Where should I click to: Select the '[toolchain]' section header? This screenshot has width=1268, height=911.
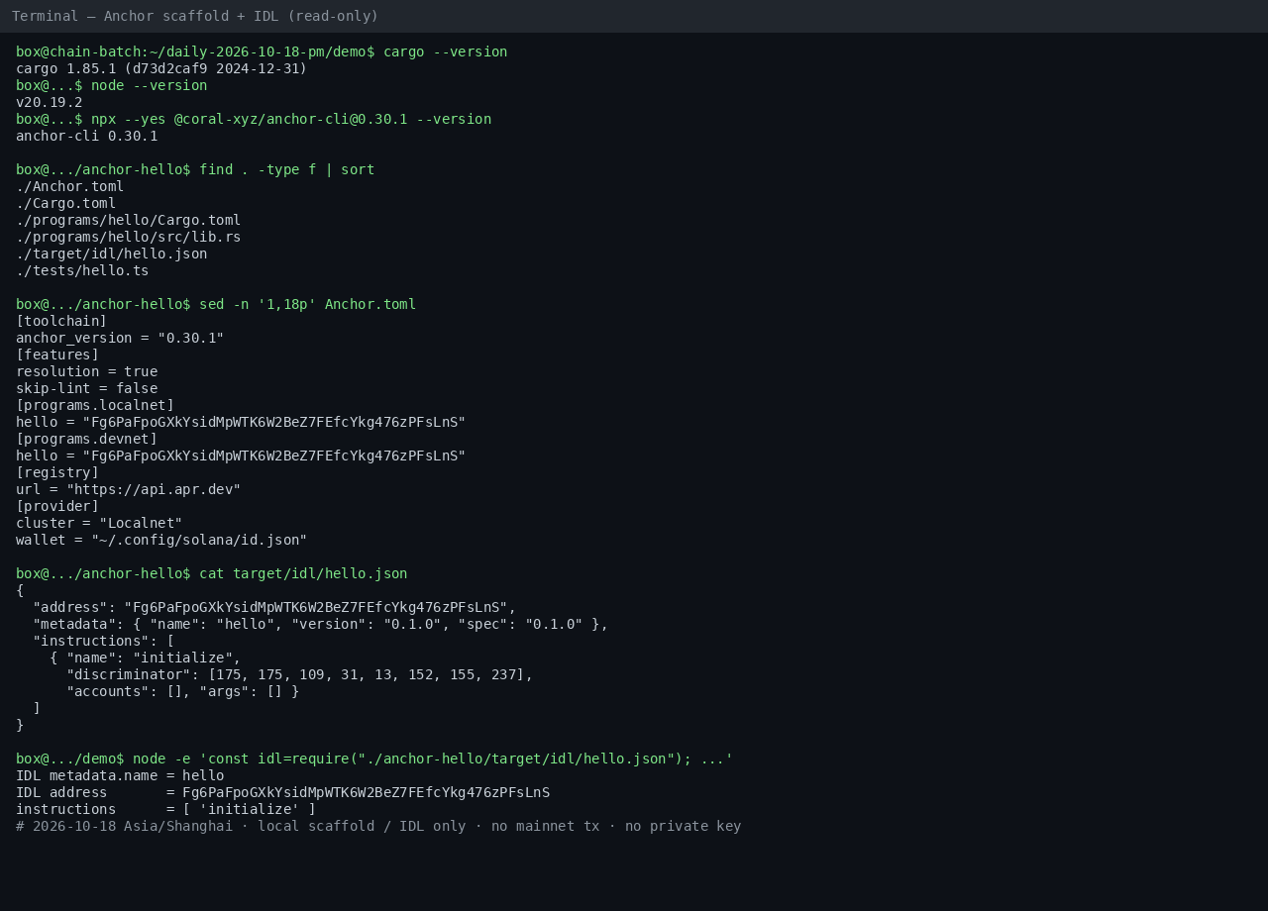(61, 321)
